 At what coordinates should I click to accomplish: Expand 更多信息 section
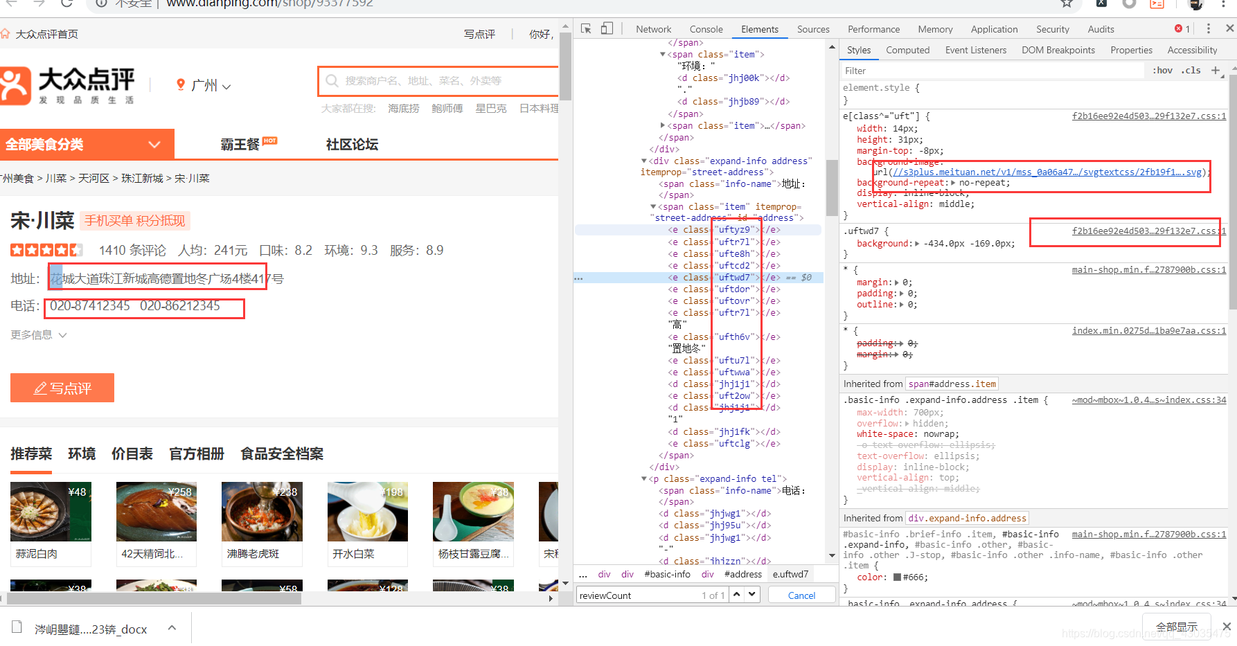point(39,334)
